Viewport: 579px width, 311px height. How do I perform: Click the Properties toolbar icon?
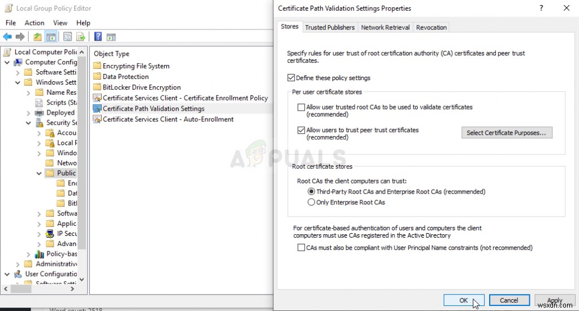[67, 37]
